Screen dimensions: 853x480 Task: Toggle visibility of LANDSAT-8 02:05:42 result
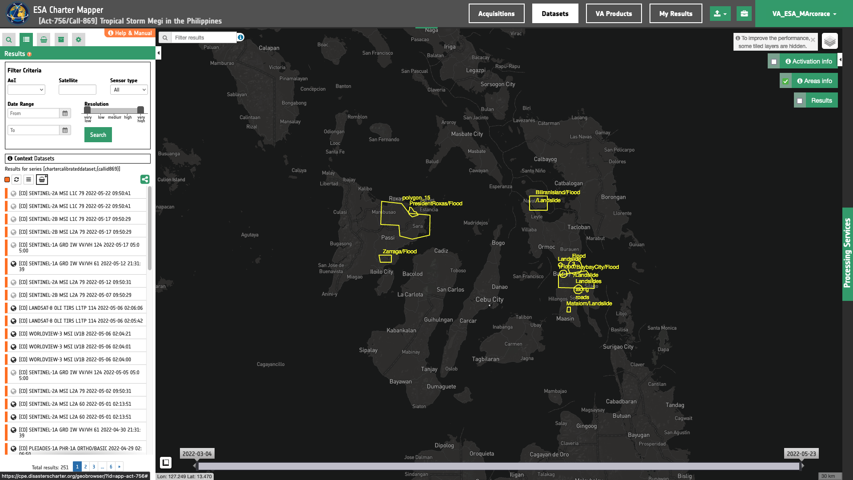tap(13, 321)
